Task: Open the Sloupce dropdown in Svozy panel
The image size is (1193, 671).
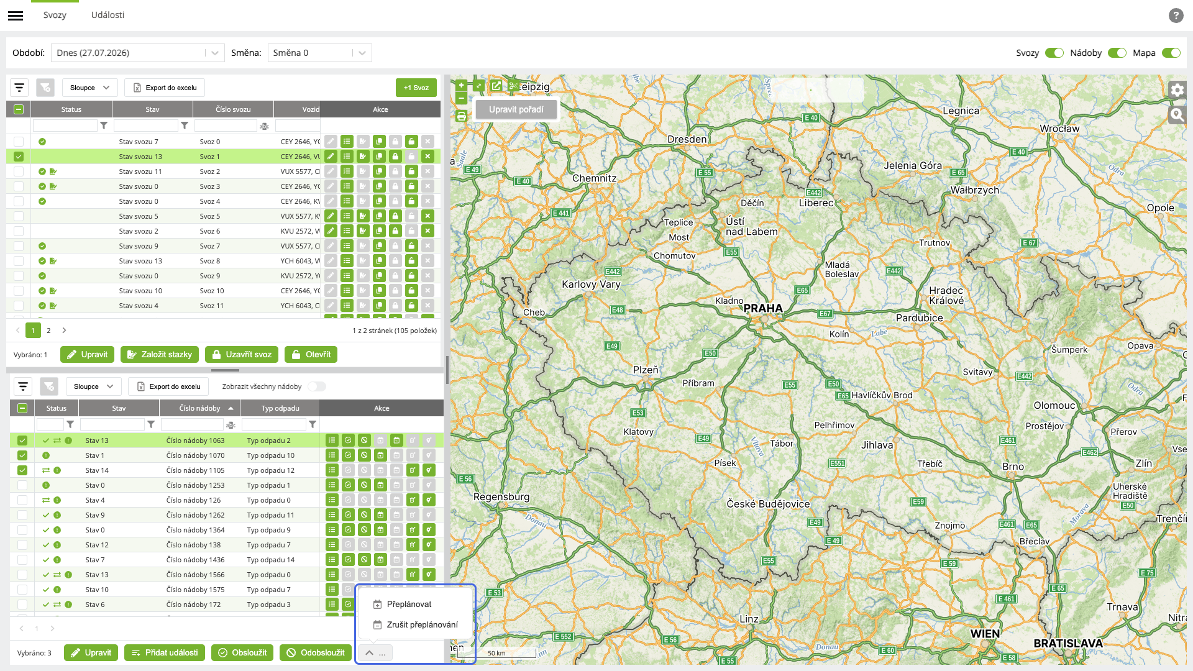Action: coord(89,88)
